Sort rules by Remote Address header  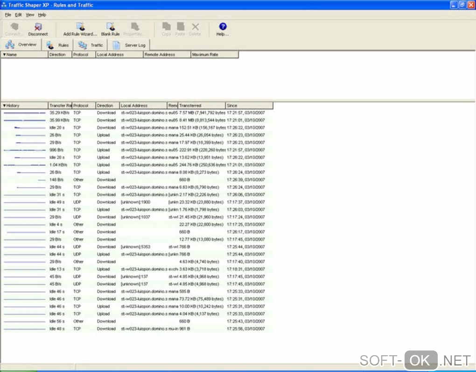[167, 54]
